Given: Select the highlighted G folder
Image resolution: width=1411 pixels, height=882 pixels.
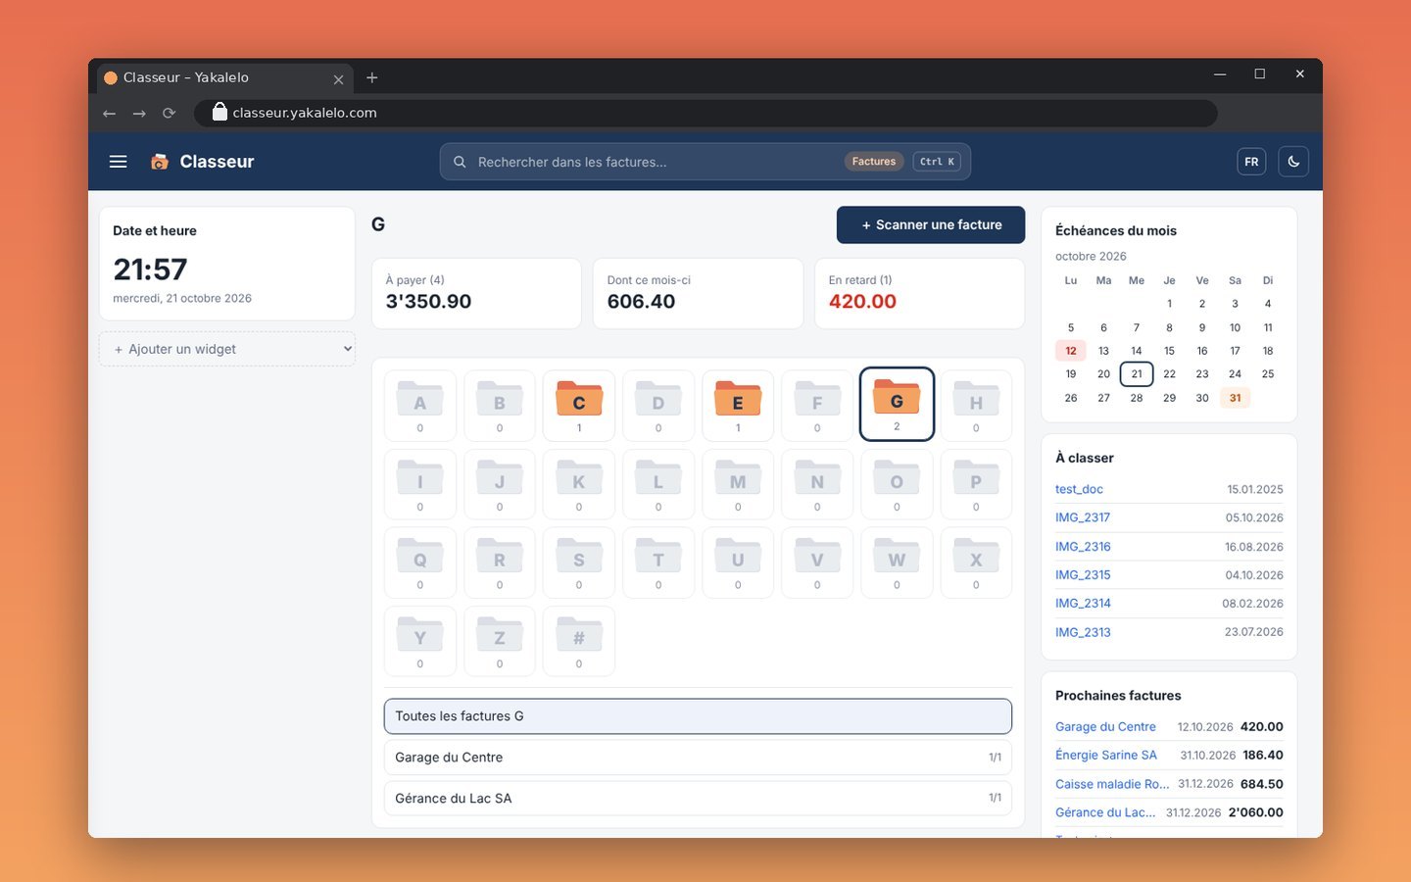Looking at the screenshot, I should [897, 405].
